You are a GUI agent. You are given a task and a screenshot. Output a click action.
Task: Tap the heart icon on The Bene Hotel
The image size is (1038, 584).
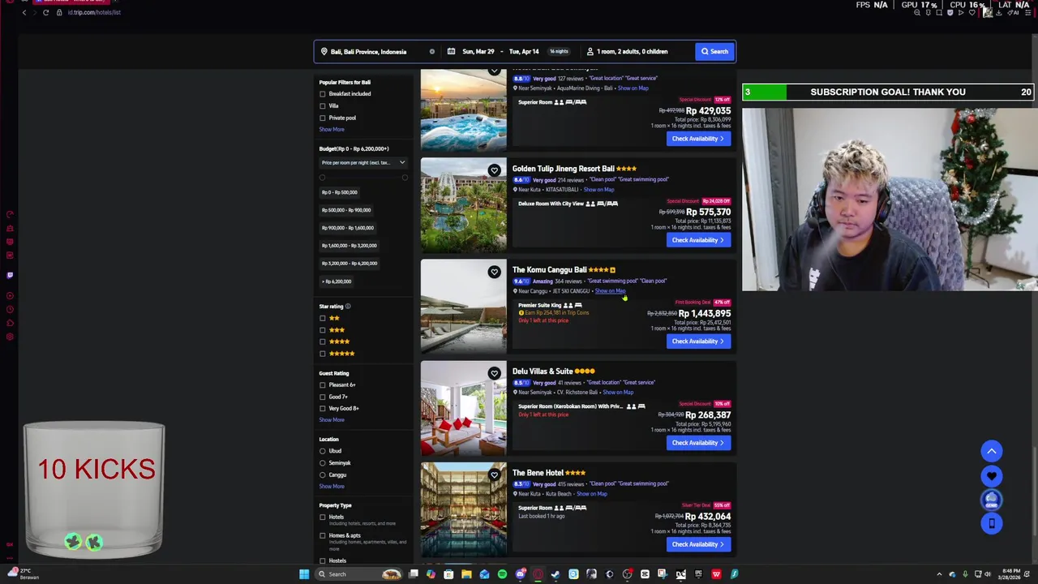(x=494, y=474)
